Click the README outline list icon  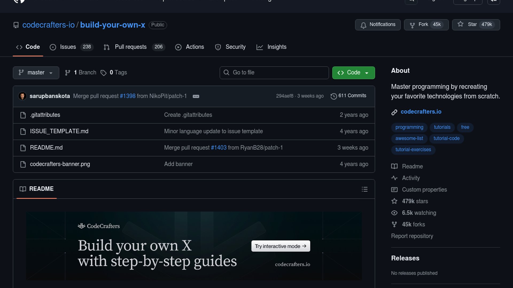[x=364, y=189]
